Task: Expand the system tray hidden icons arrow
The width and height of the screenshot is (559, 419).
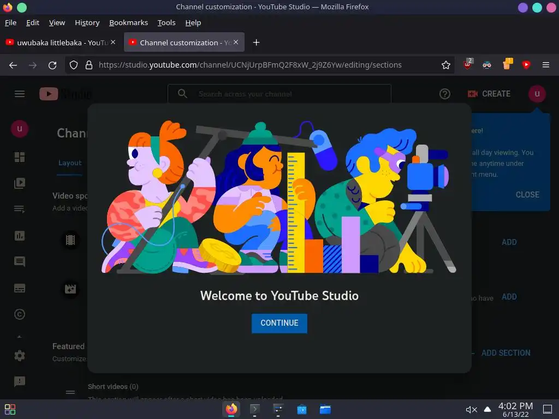Action: point(487,409)
